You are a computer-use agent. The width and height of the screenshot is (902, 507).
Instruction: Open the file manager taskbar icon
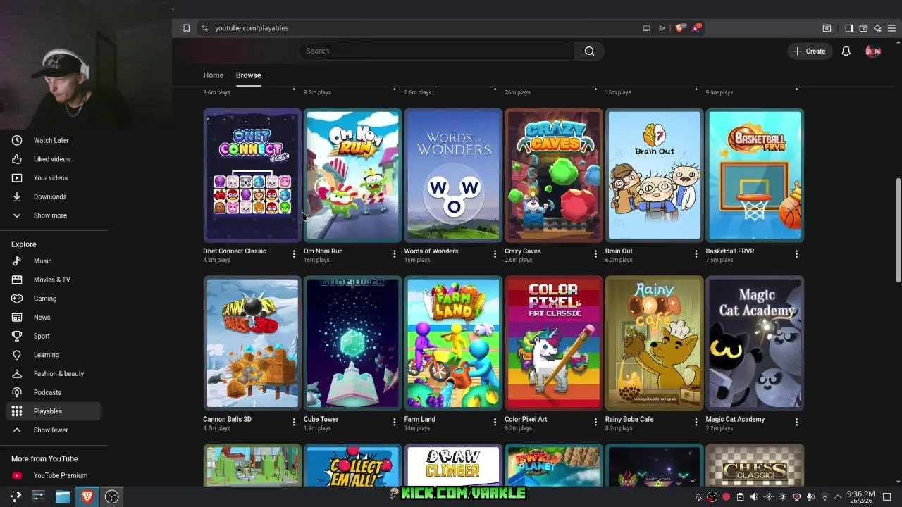63,496
